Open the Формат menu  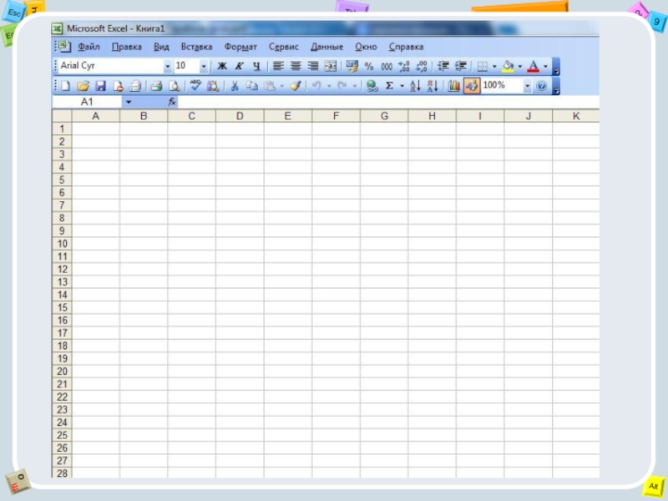tap(240, 48)
